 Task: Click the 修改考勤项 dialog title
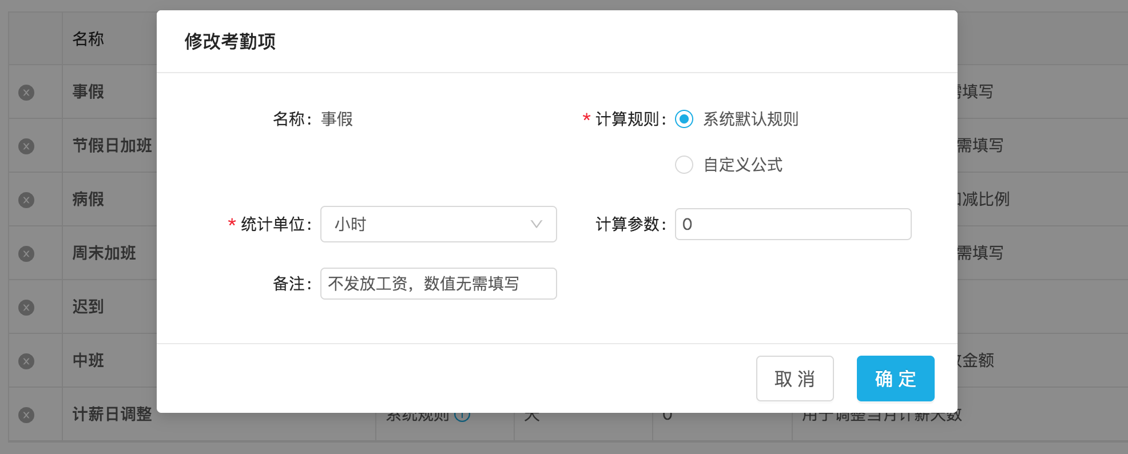pos(230,41)
